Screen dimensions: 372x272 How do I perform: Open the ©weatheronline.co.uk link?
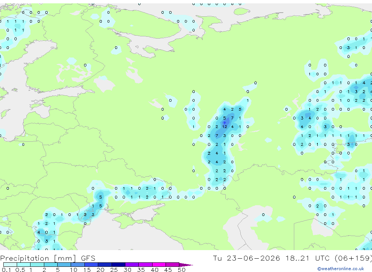click(x=341, y=269)
